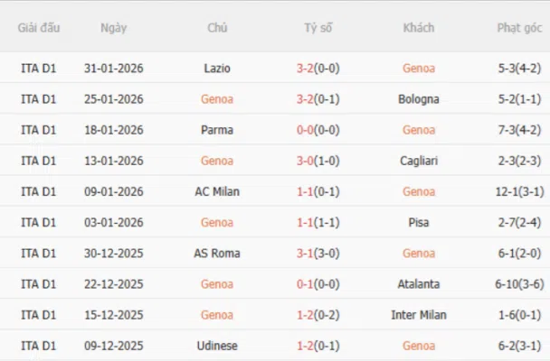Click orange Genoa in the Bologna row
The height and width of the screenshot is (361, 550).
point(217,99)
